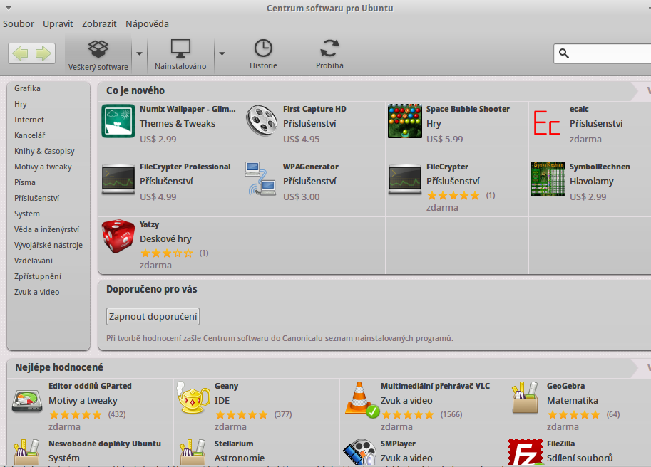Click the Zapnout doporučení button
Image resolution: width=651 pixels, height=467 pixels.
pos(153,317)
